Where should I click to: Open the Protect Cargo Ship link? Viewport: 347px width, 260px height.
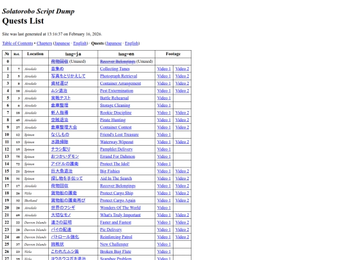coord(116,193)
